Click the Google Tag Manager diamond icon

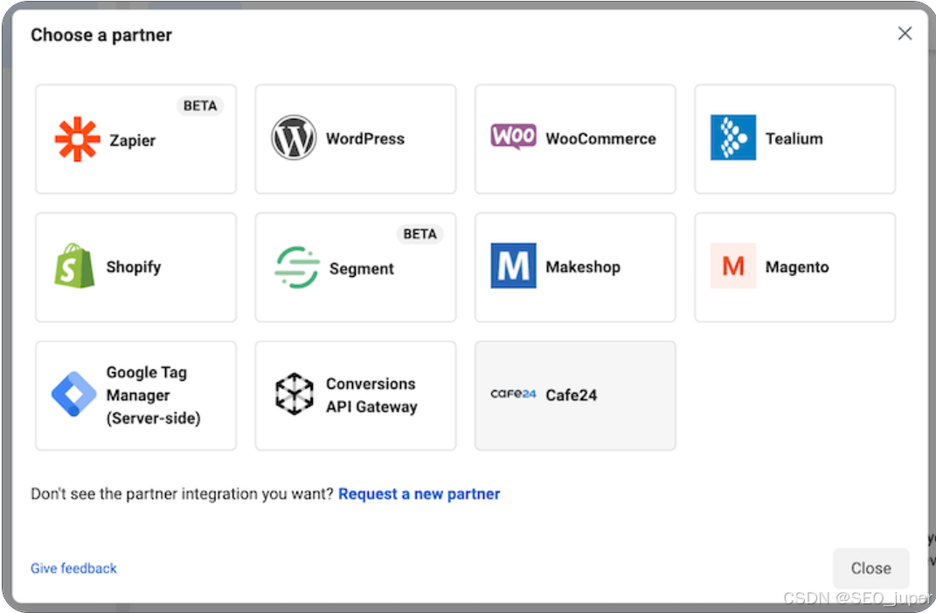point(74,395)
